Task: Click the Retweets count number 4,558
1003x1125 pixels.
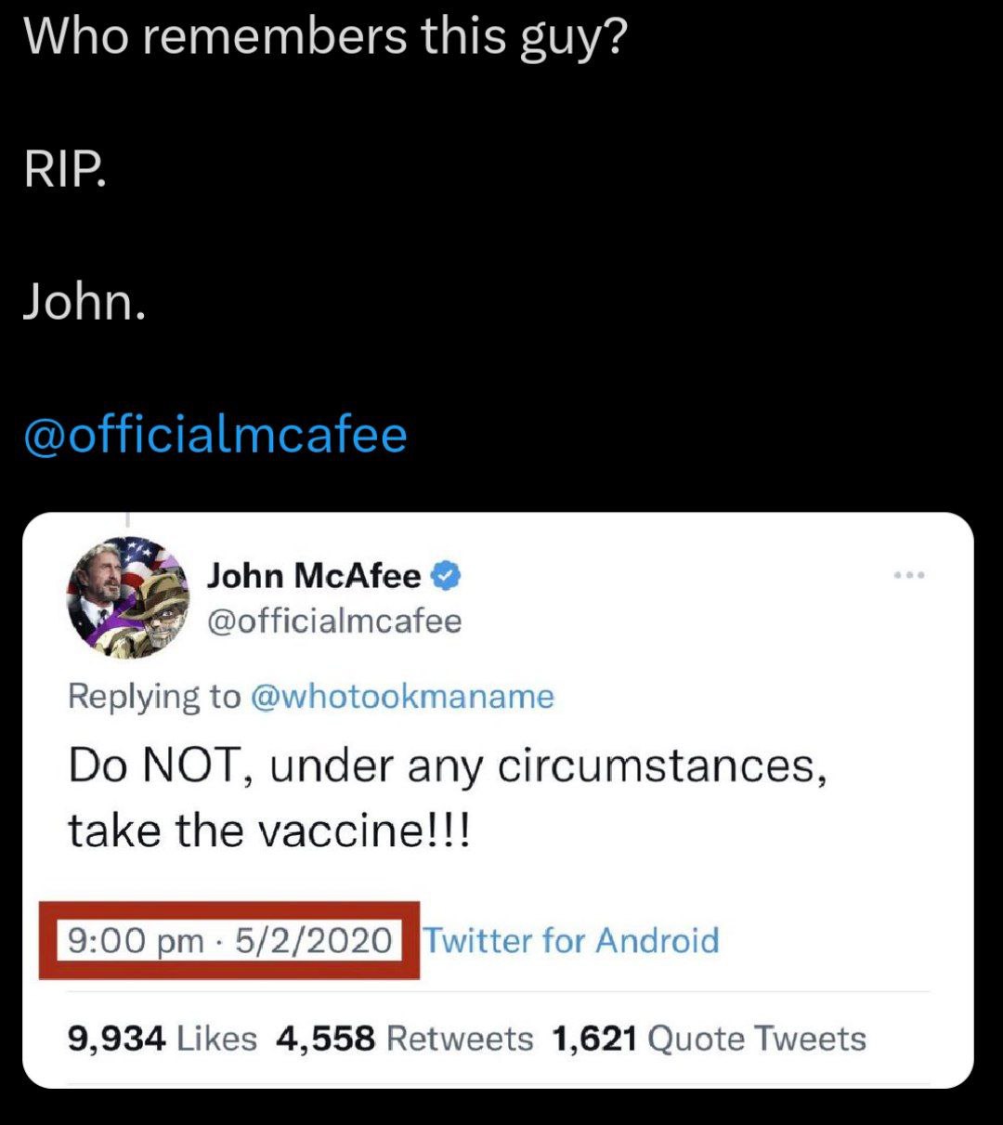Action: (325, 1038)
